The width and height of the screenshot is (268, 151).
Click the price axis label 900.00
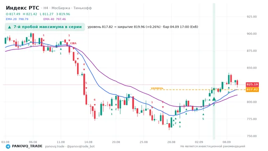252,34
